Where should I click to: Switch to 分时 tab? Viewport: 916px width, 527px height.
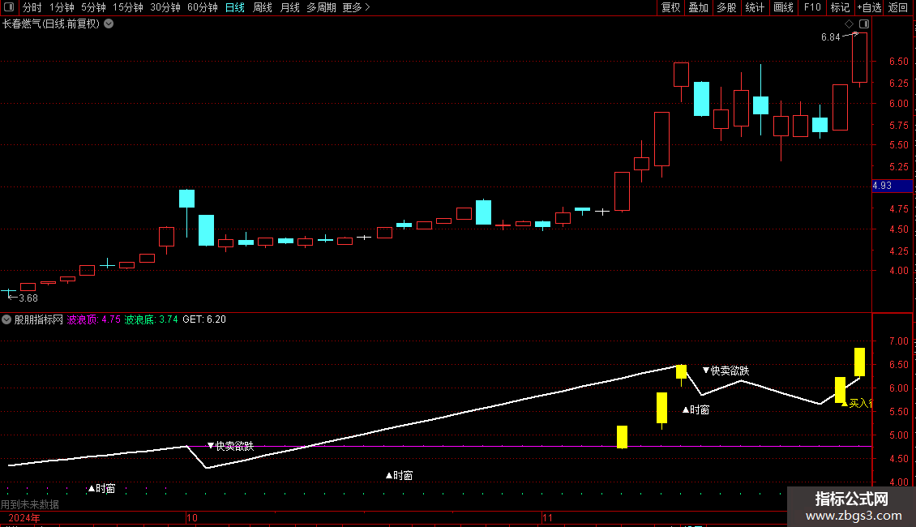pos(32,7)
